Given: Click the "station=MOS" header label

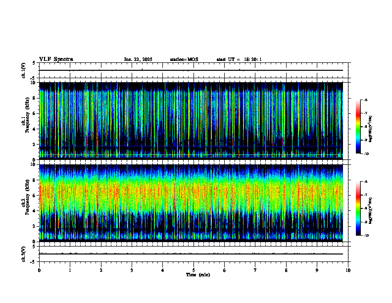Looking at the screenshot, I should (184, 59).
